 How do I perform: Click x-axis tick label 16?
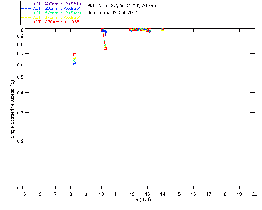pos(194,194)
